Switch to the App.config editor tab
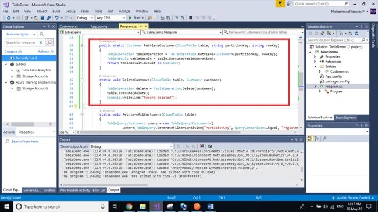This screenshot has width=378, height=212. click(x=99, y=26)
